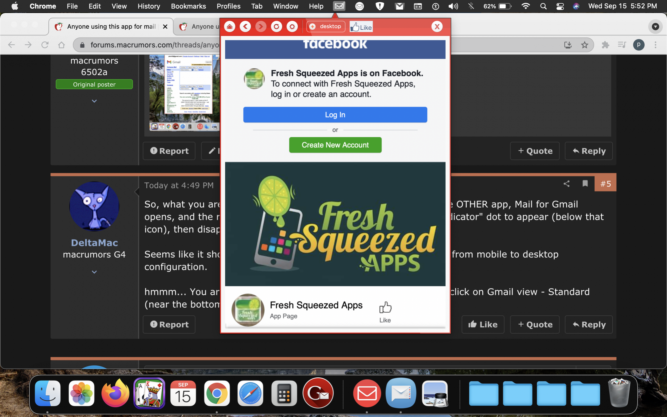Open the gear settings in mail popup
This screenshot has width=667, height=417.
(292, 27)
